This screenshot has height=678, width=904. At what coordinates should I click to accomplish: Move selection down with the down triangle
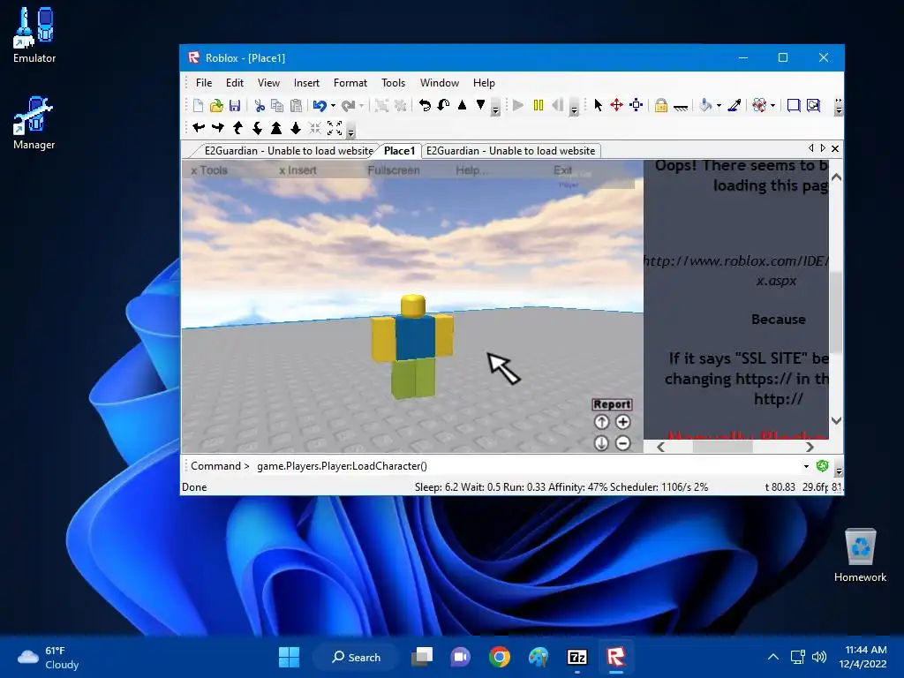(x=480, y=105)
